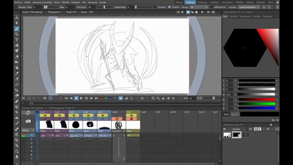Screen dimensions: 293x165
Task: Toggle the Quebrar checkbox
Action: click(155, 7)
